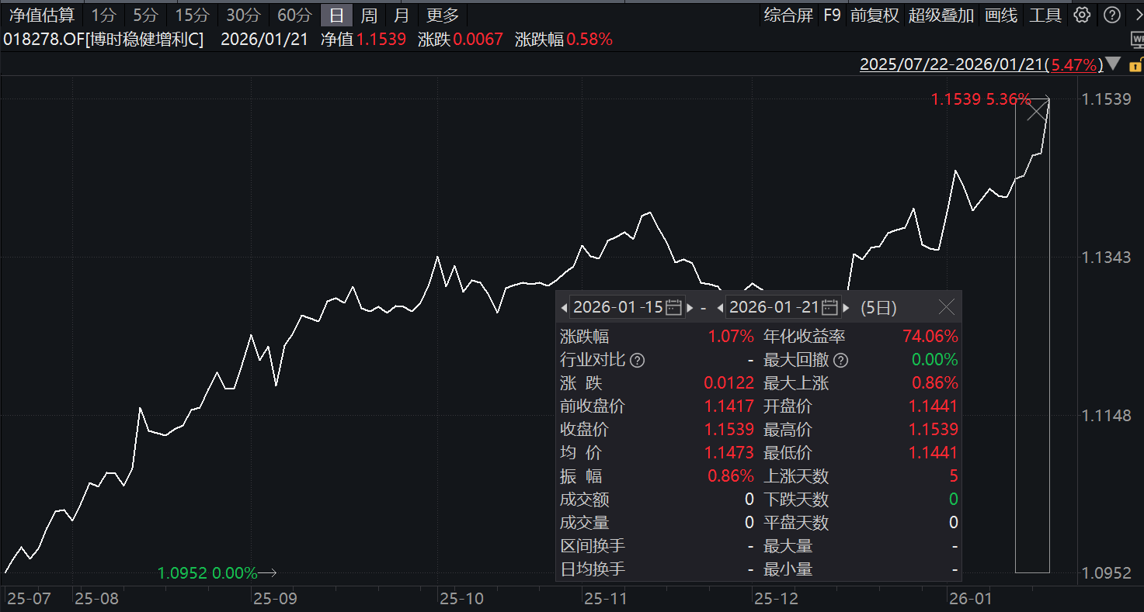Expand the 更多 period options
Image resolution: width=1144 pixels, height=612 pixels.
pos(443,15)
